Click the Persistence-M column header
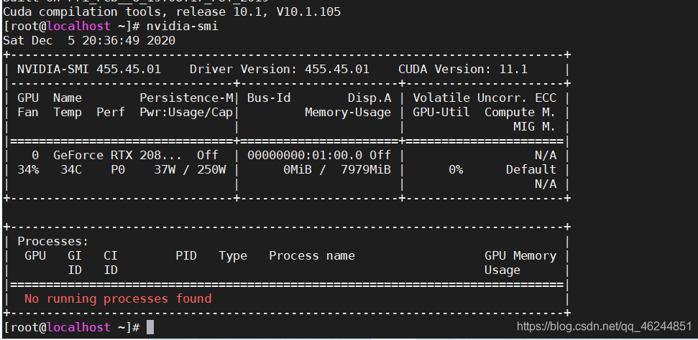This screenshot has width=698, height=340. (x=186, y=98)
